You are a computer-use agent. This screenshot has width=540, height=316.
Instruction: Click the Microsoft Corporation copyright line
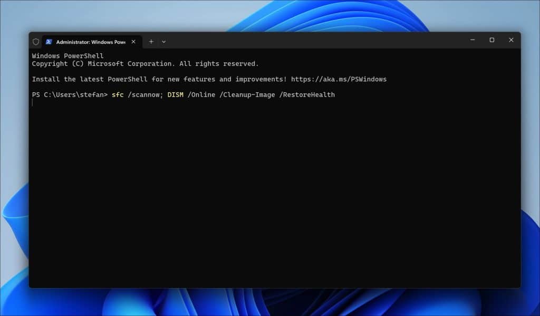click(145, 64)
